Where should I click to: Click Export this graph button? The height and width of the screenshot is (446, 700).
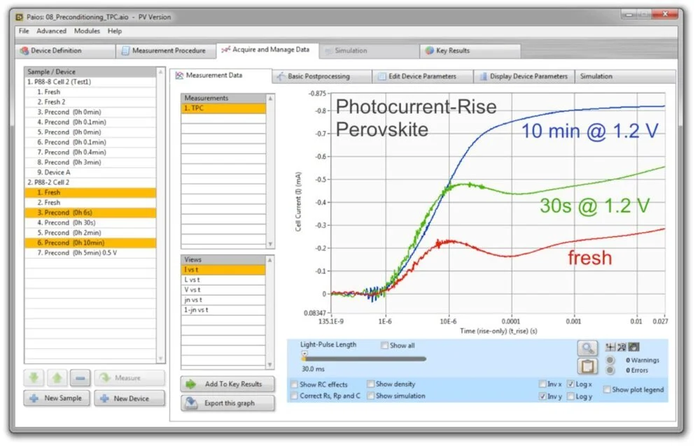pos(227,403)
